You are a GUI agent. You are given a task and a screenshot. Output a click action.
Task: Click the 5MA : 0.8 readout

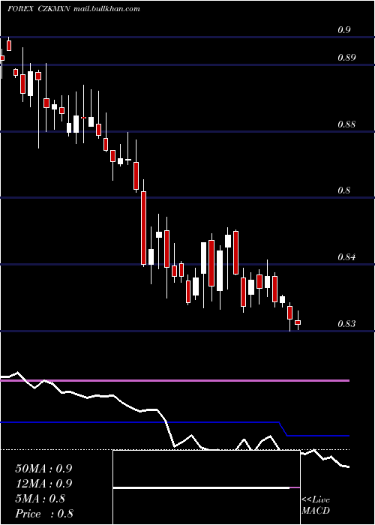[40, 499]
